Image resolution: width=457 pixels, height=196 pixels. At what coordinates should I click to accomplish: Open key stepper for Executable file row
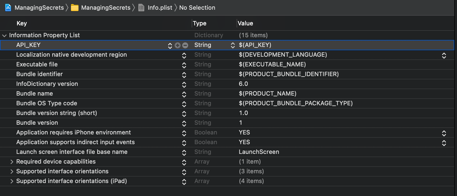pos(184,65)
